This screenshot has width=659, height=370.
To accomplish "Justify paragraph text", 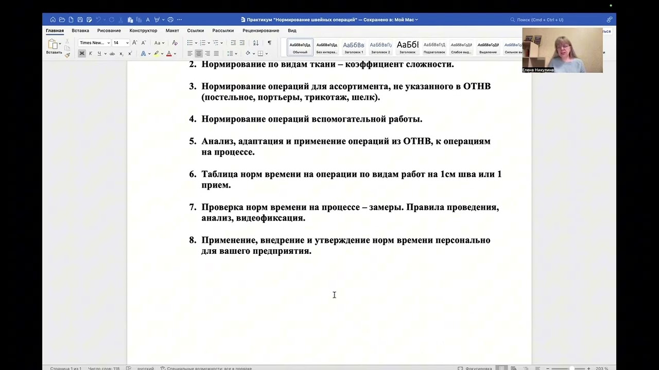I will click(x=216, y=53).
